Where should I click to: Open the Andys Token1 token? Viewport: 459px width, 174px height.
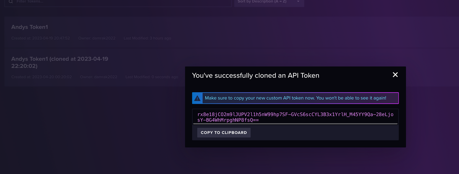coord(29,27)
